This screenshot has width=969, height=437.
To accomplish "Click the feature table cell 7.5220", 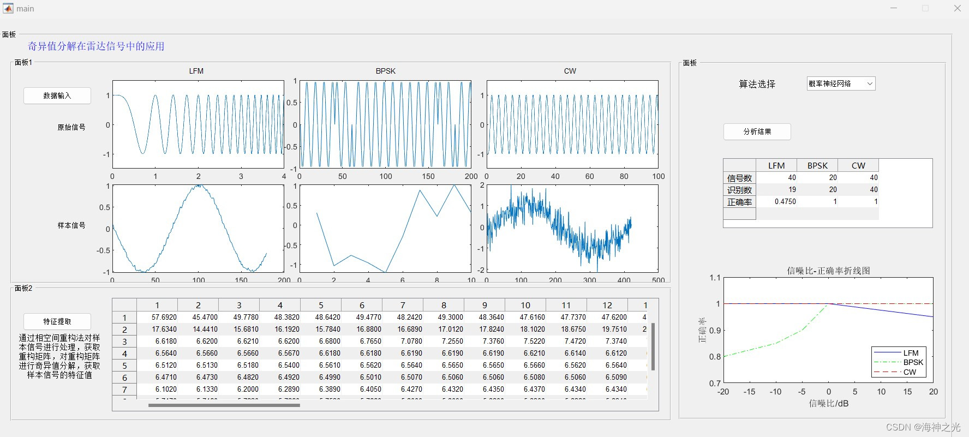I will click(525, 341).
